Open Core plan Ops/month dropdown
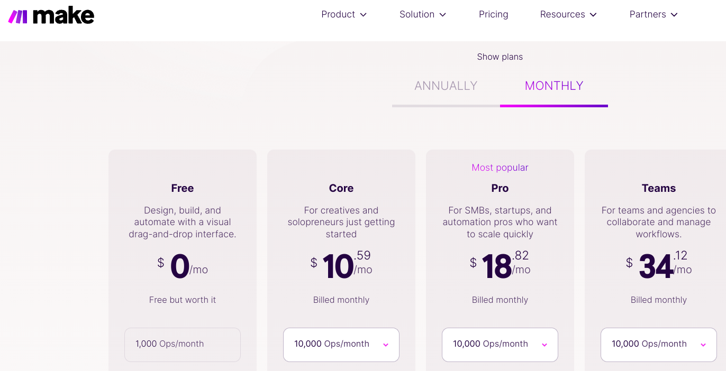This screenshot has width=726, height=371. pos(341,345)
